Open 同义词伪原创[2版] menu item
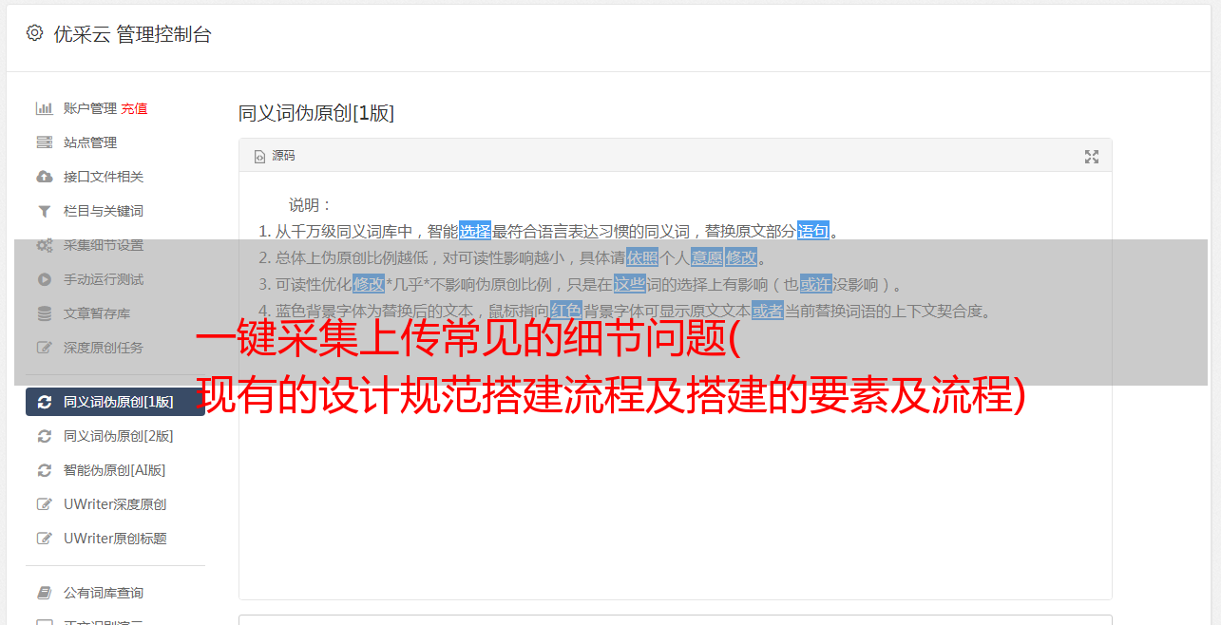The image size is (1221, 625). point(115,436)
